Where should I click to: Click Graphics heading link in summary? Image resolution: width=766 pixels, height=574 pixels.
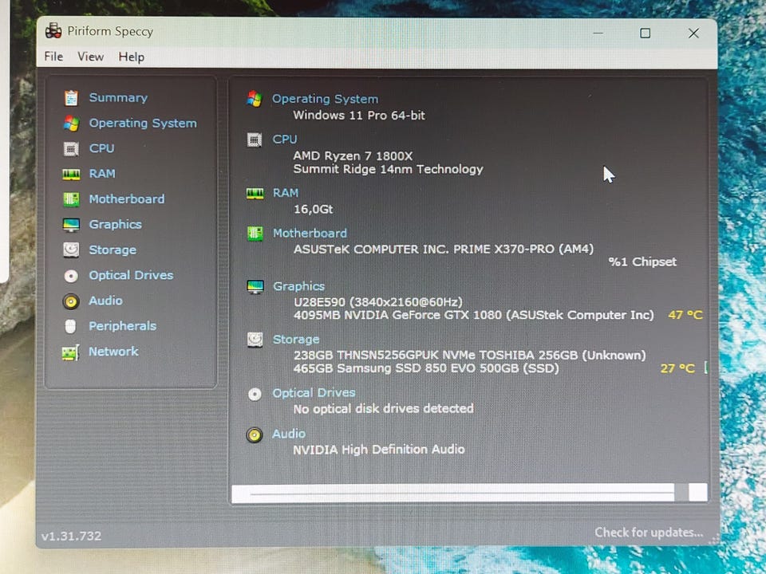pyautogui.click(x=298, y=286)
